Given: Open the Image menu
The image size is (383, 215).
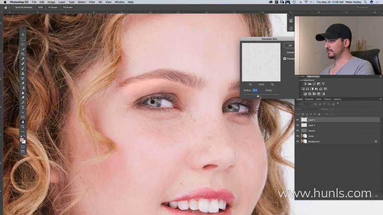Looking at the screenshot, I should tap(51, 2).
